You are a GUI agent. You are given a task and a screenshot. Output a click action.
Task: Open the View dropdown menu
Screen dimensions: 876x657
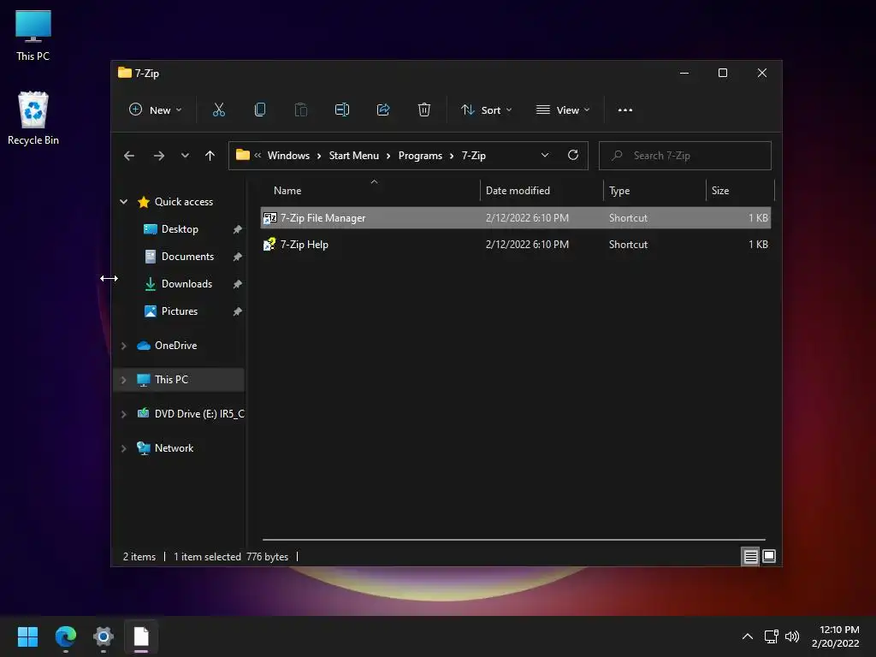tap(563, 110)
